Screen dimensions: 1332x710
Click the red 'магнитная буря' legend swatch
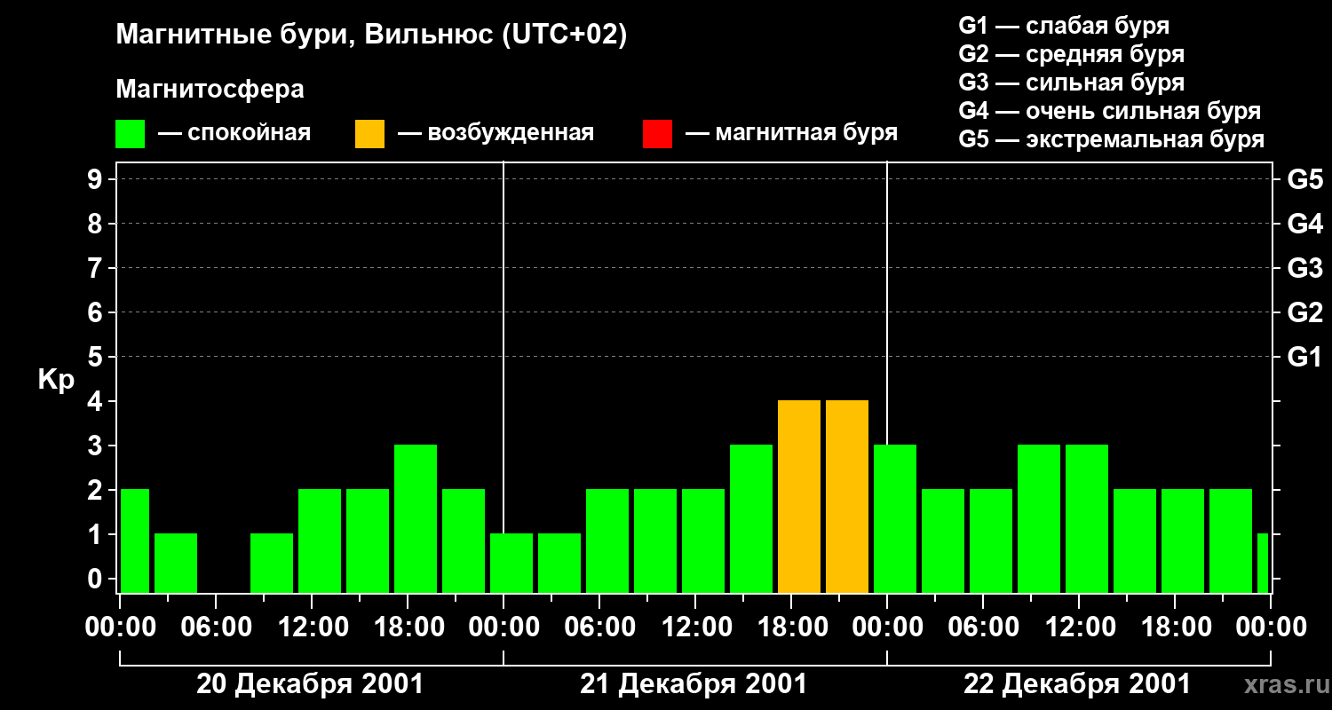click(657, 134)
